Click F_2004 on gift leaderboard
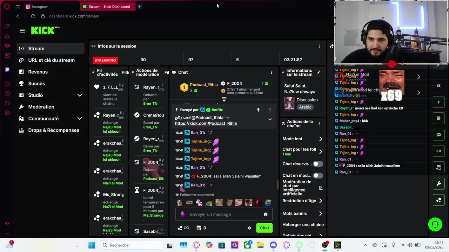This screenshot has height=252, width=449. point(234,84)
